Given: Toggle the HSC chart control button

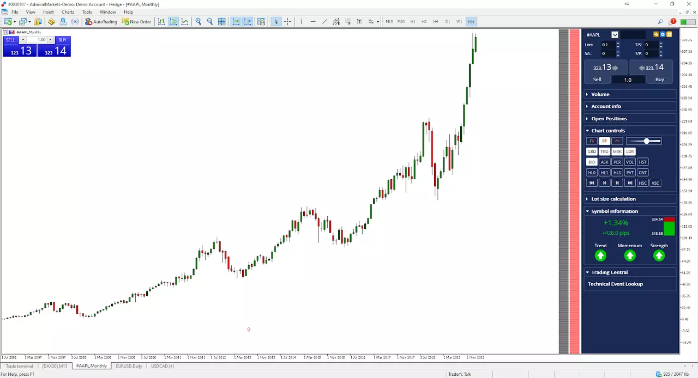Looking at the screenshot, I should (x=642, y=183).
